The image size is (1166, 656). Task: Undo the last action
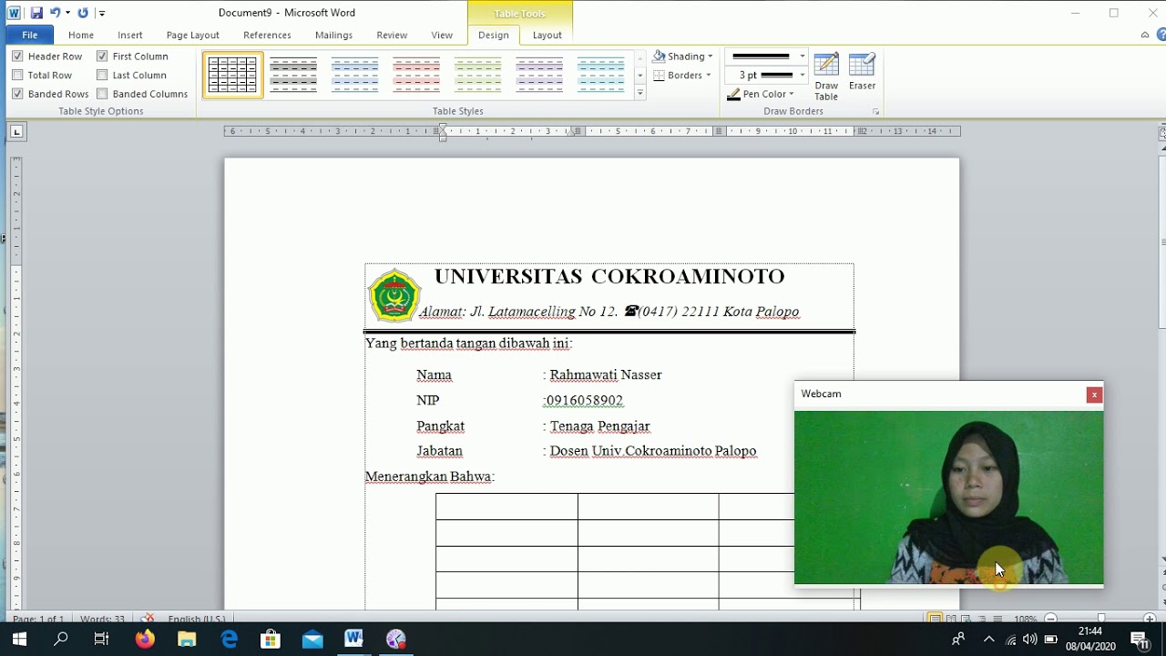[55, 13]
